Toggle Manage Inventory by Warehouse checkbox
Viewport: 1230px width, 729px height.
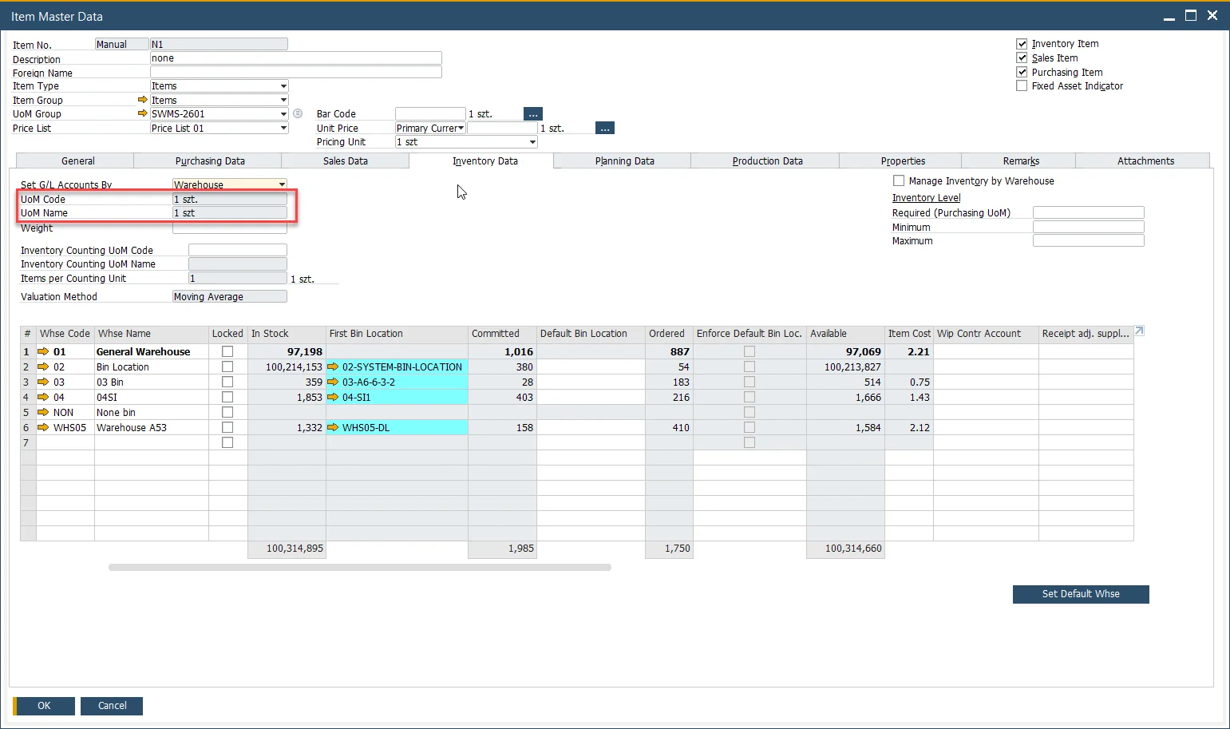(x=899, y=180)
